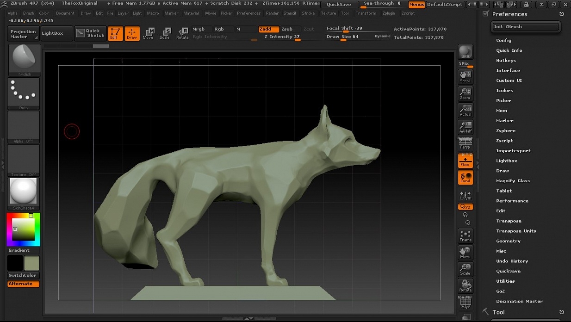Viewport: 571px width, 322px height.
Task: Click the QuickSave button
Action: (339, 5)
